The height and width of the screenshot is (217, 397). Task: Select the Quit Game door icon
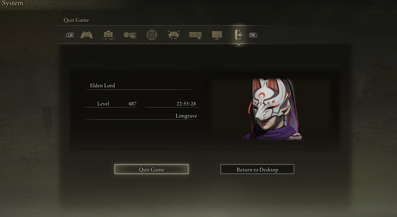point(239,35)
